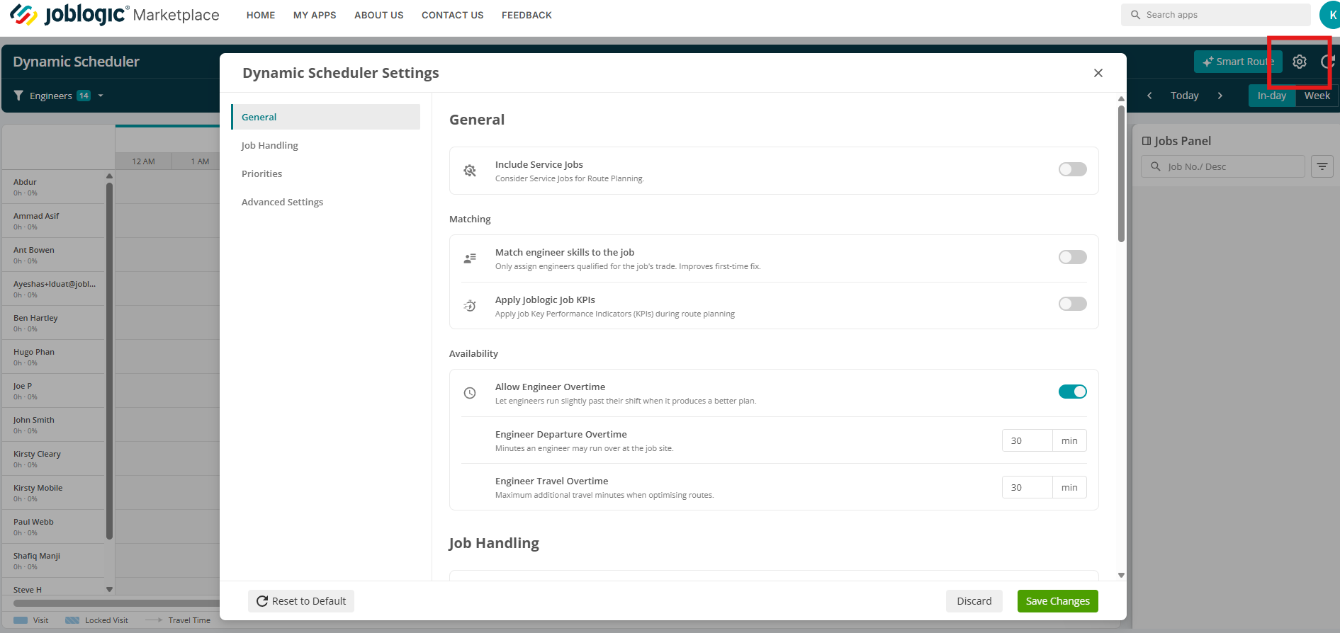Switch to Week view

coord(1317,96)
